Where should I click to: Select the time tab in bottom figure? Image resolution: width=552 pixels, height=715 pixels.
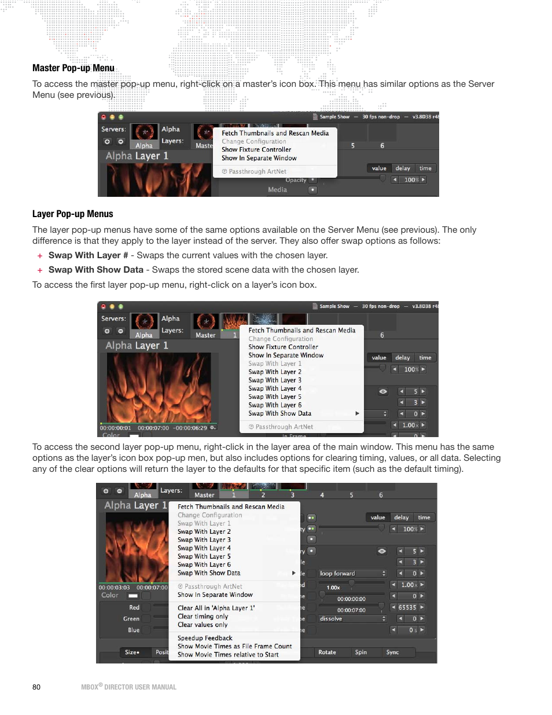(x=424, y=518)
